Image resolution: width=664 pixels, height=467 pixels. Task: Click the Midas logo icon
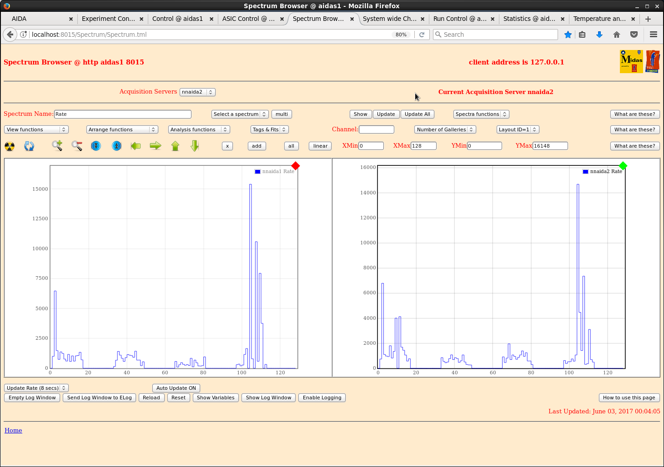pos(631,61)
